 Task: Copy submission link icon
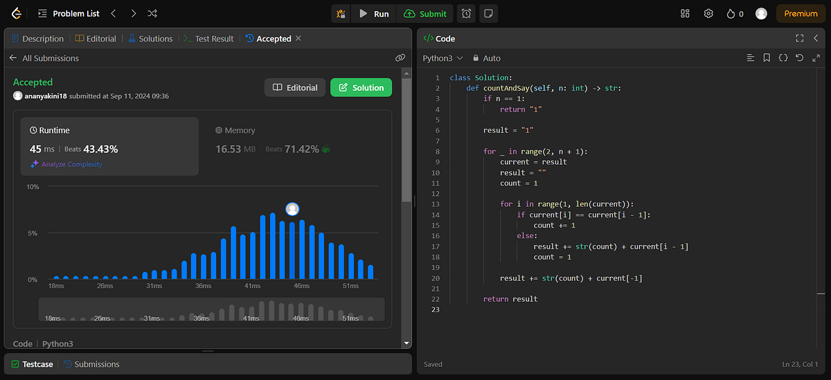click(x=400, y=58)
